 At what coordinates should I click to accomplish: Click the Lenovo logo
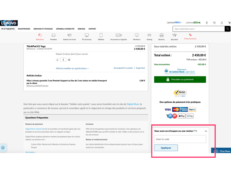9,23
